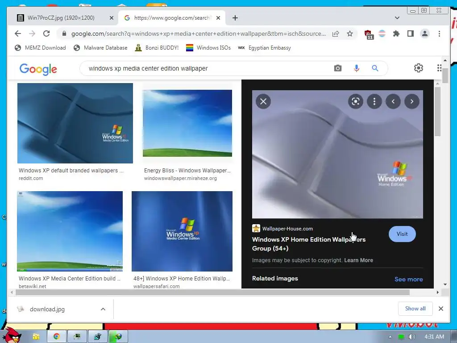
Task: Click See more related images
Action: [409, 279]
